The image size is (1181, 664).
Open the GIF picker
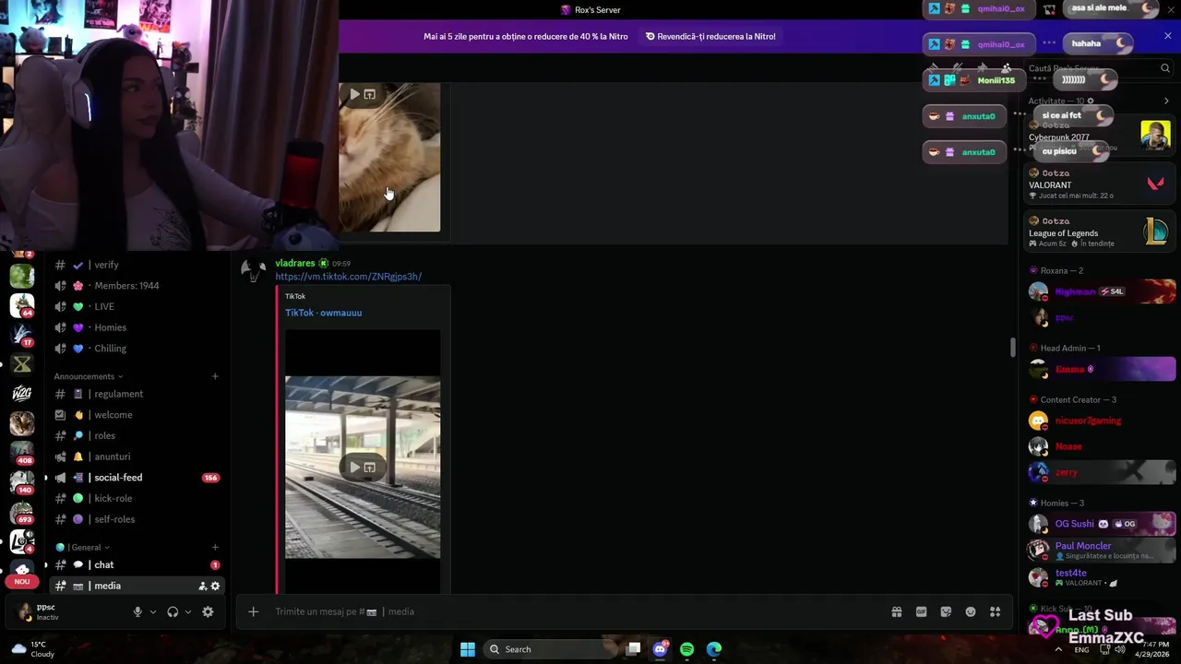(x=921, y=611)
